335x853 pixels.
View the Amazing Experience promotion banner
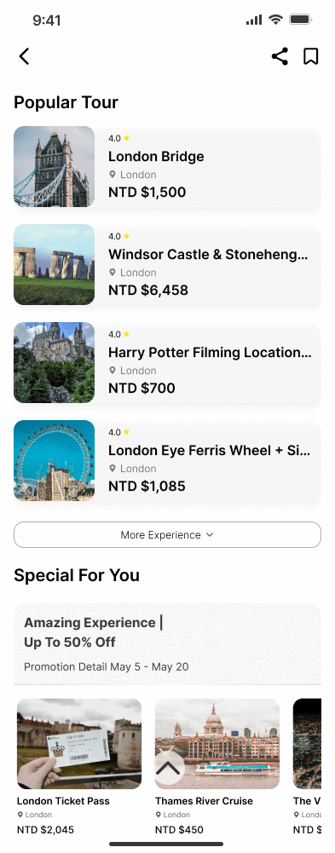pyautogui.click(x=167, y=643)
